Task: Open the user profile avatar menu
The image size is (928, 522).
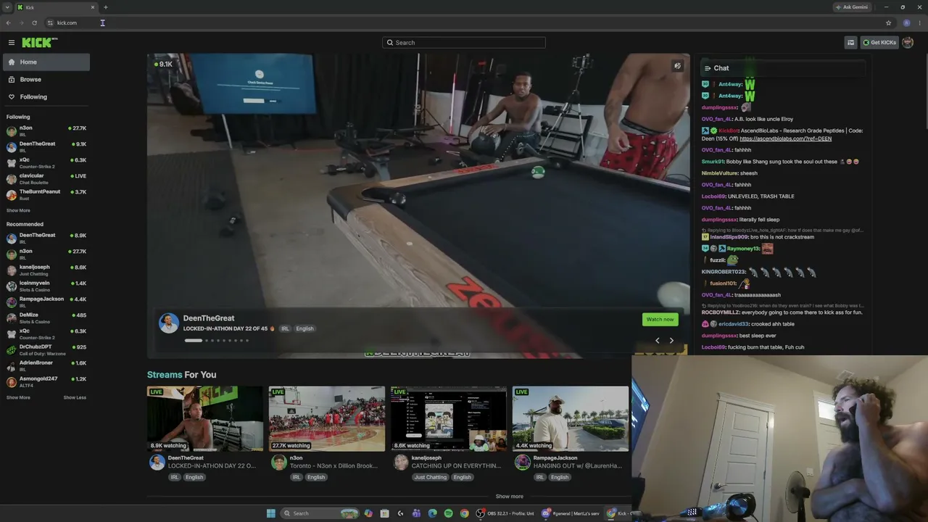Action: click(x=908, y=43)
